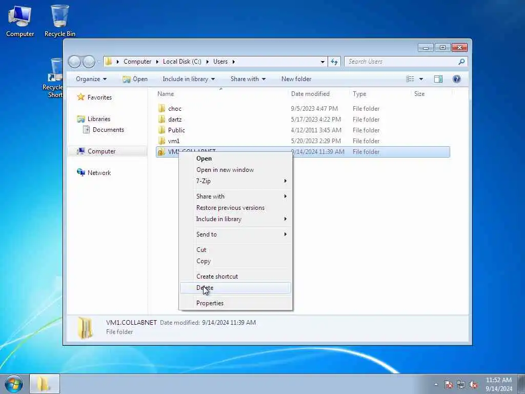Click the 9/5/2023 4:47 PM date cell

click(314, 109)
